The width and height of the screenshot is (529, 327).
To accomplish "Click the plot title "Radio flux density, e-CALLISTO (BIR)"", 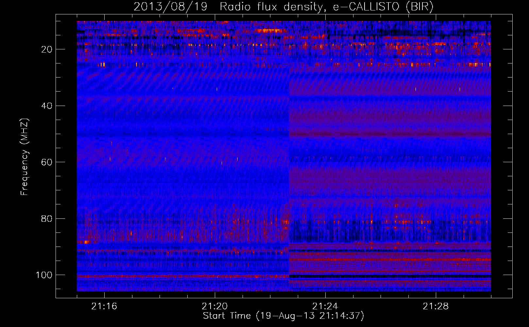I will (326, 7).
